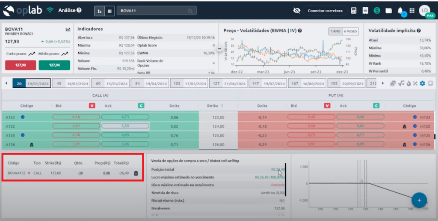The image size is (438, 221).
Task: Open BOVA11 chart icon
Action: point(68,30)
